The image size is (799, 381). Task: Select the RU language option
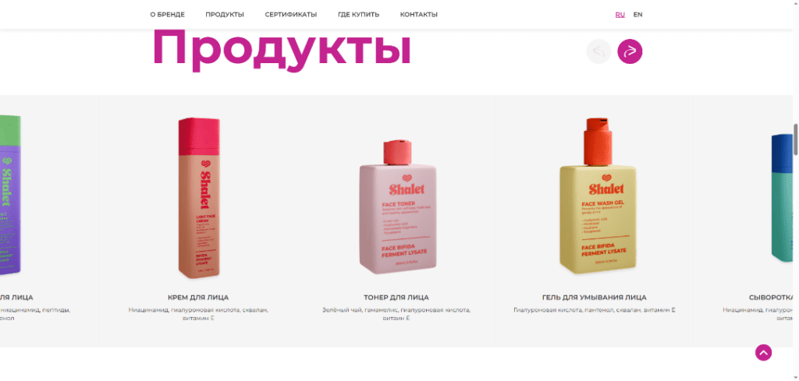click(x=620, y=15)
